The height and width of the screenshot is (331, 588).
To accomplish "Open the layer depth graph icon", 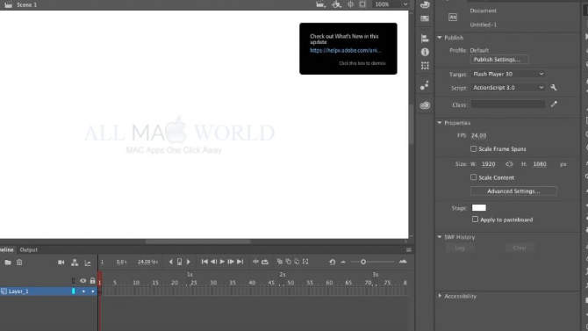I will [x=88, y=263].
